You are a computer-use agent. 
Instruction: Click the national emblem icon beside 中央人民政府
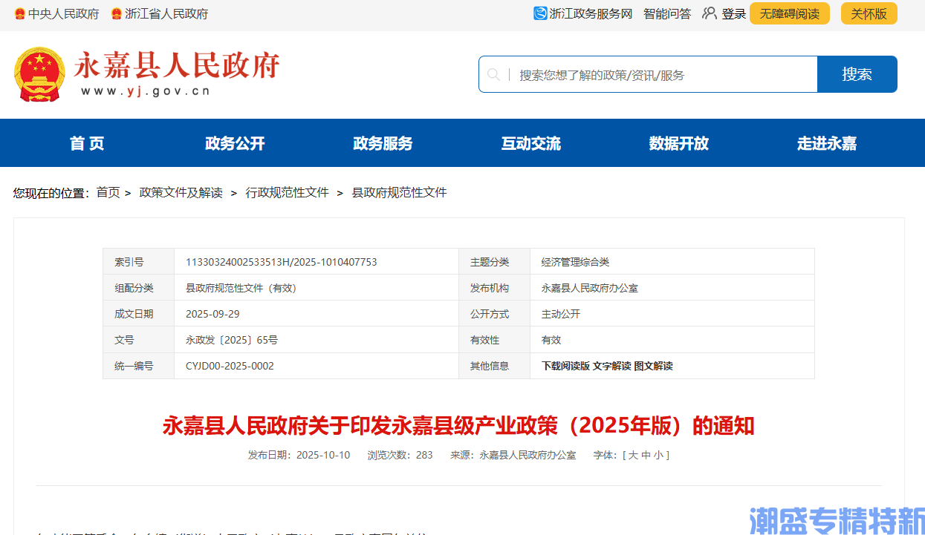pyautogui.click(x=20, y=14)
